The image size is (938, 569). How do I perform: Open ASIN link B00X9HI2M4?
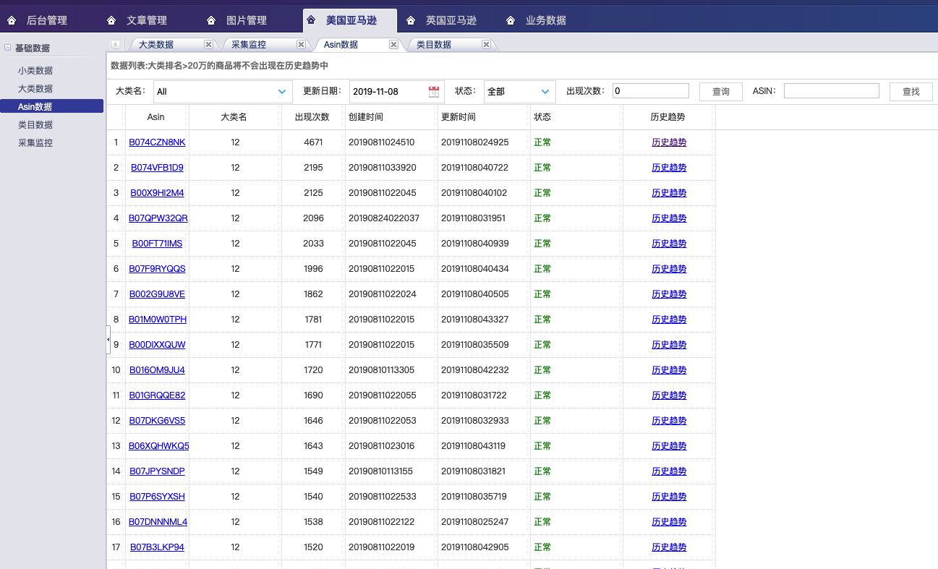click(x=157, y=193)
